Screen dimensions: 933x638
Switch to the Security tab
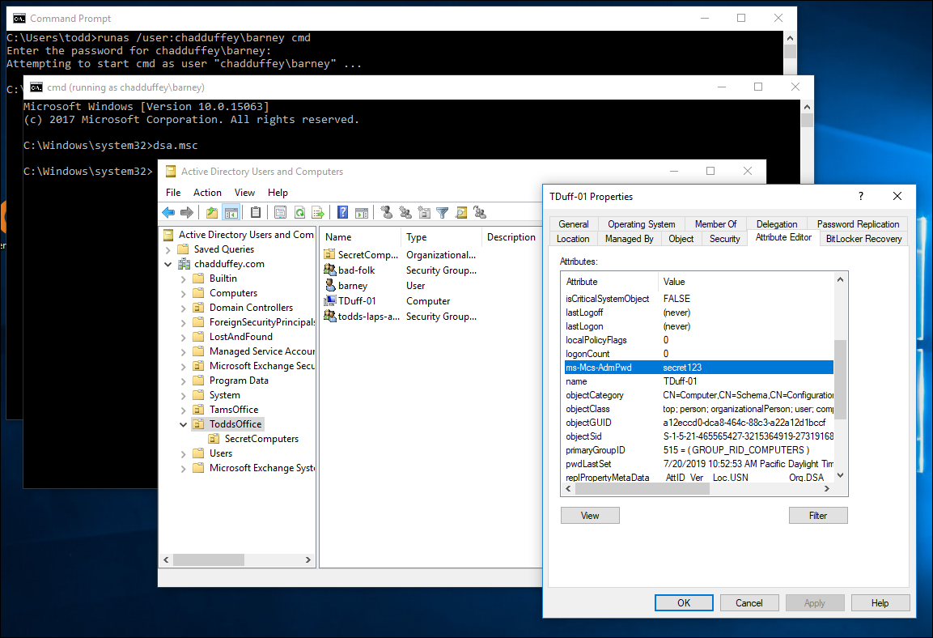[x=725, y=239]
